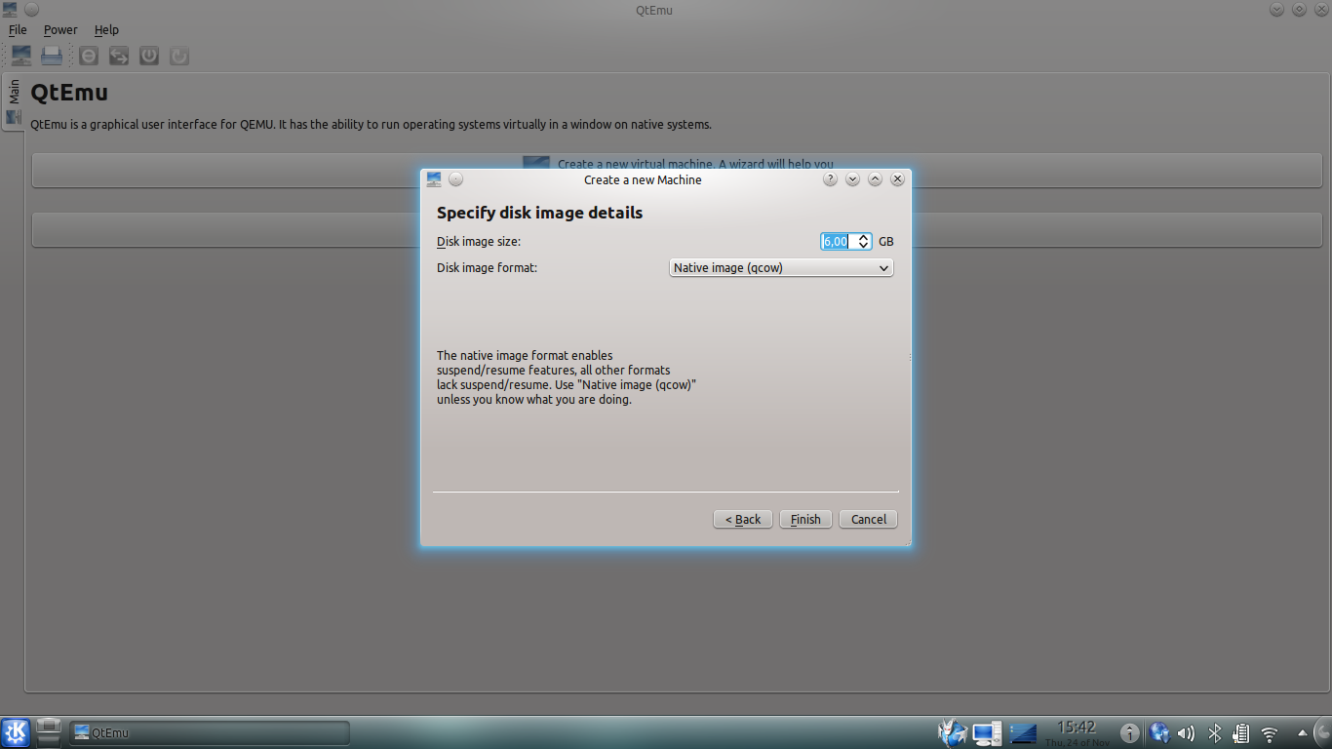Screen dimensions: 1332x749
Task: Click the Disk image size: label
Action: pyautogui.click(x=479, y=241)
